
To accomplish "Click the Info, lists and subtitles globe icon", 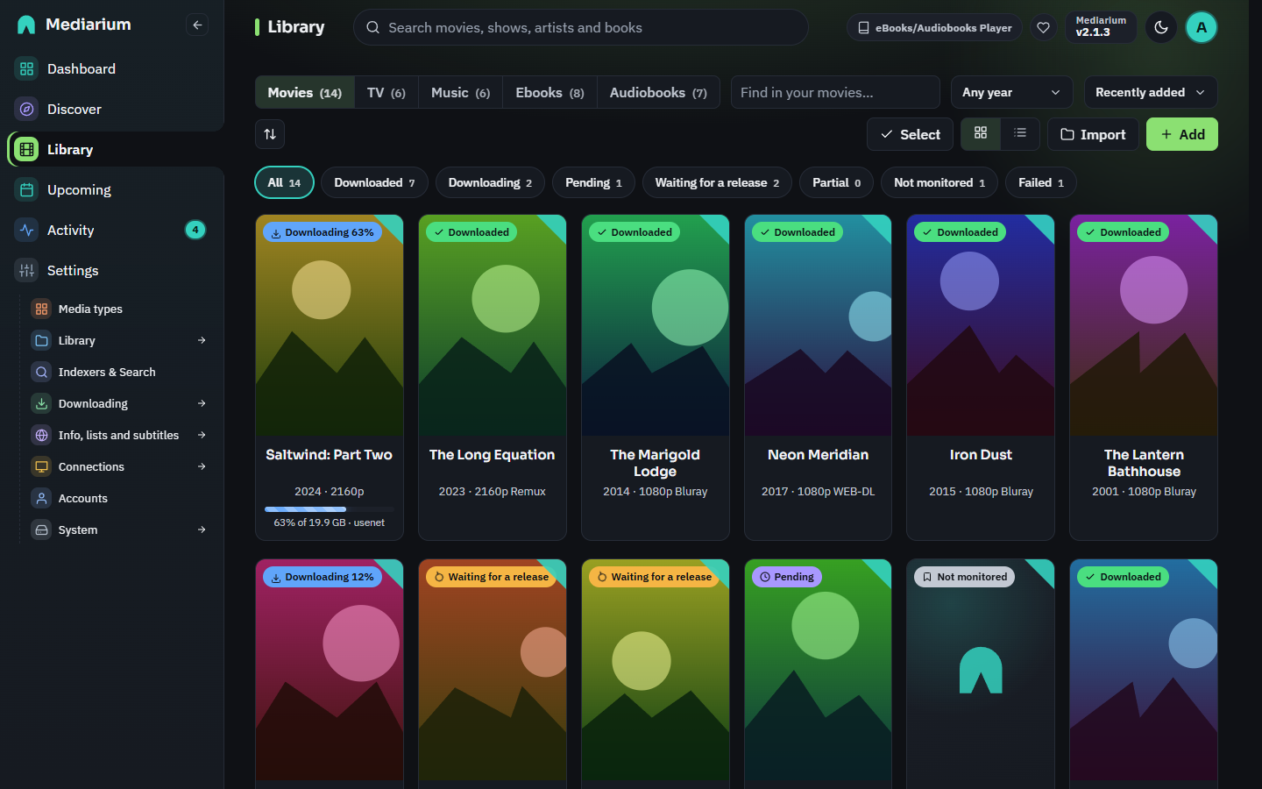I will point(41,435).
